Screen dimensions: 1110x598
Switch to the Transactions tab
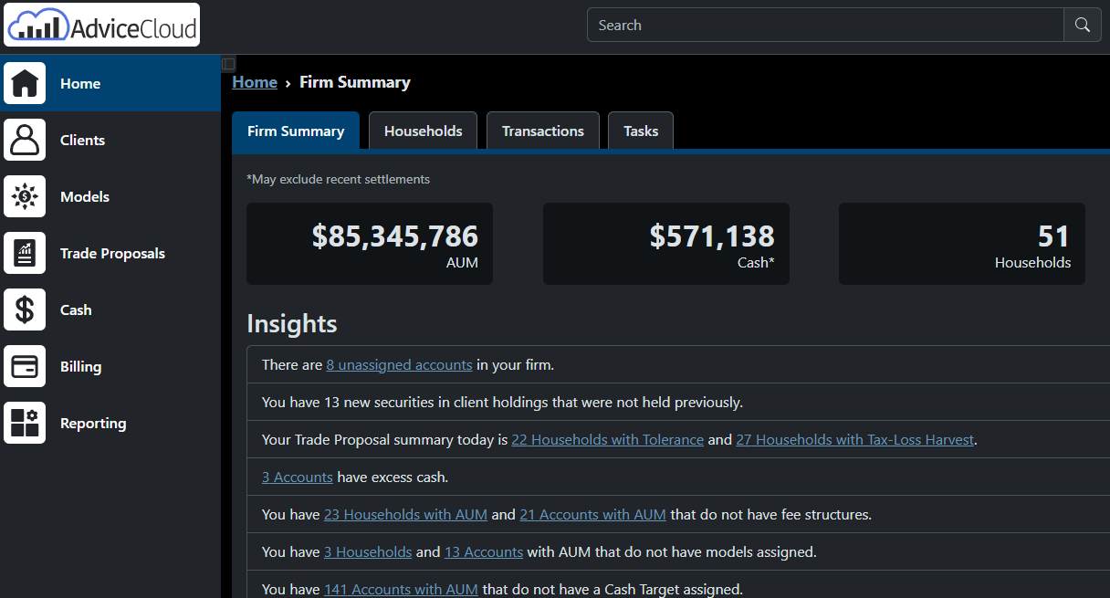point(542,131)
